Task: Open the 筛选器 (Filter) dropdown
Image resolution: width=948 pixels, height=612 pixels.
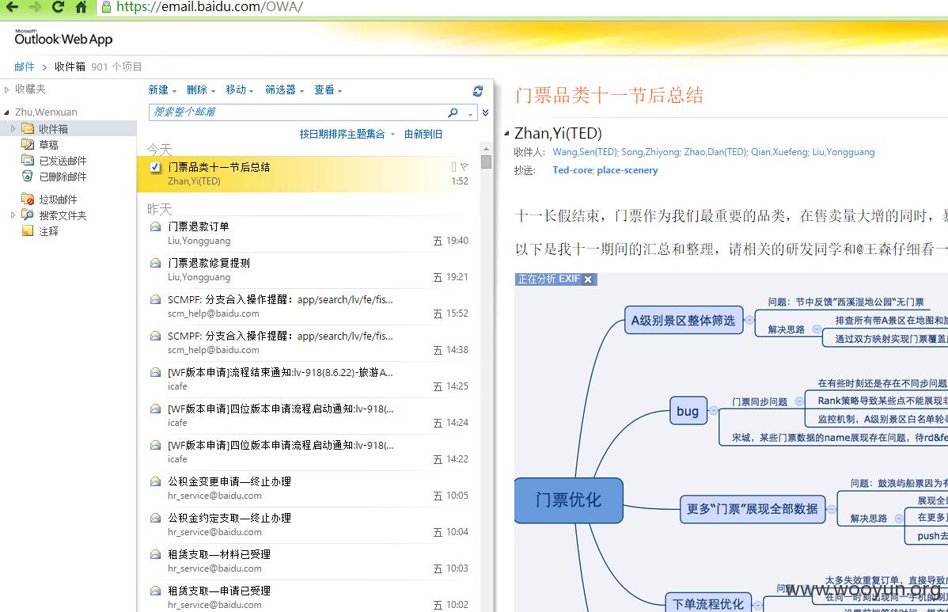Action: coord(284,89)
